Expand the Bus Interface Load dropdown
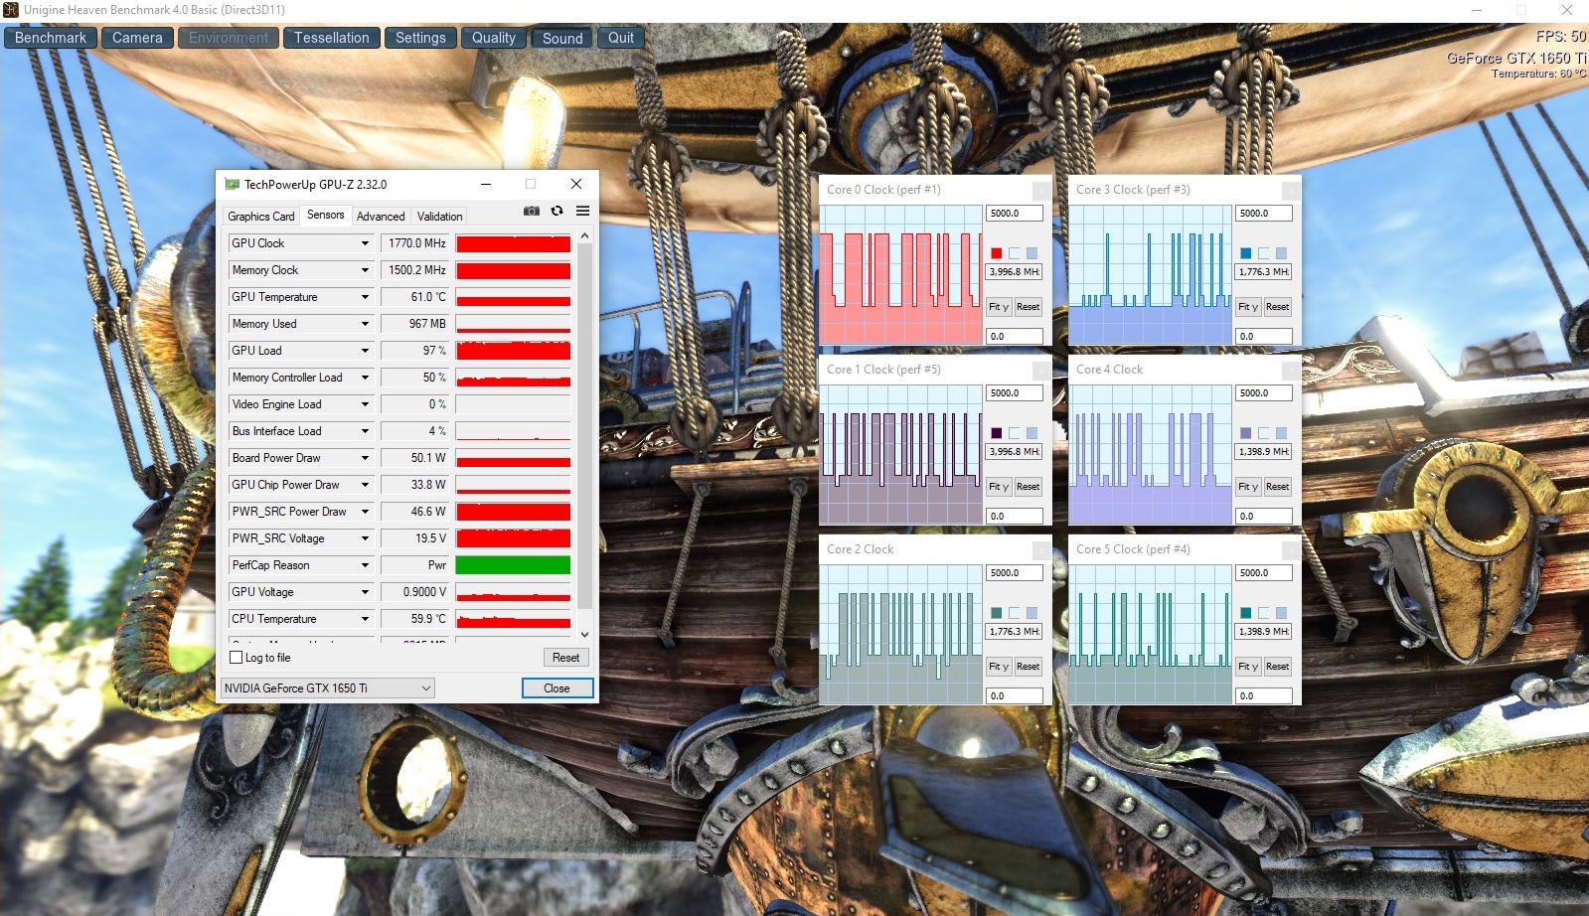 365,431
